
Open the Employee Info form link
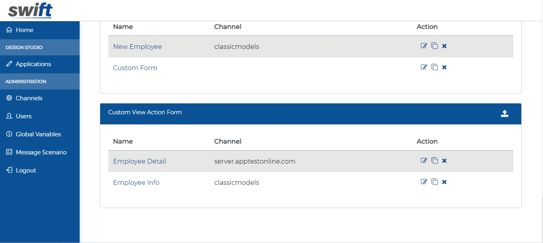[136, 182]
